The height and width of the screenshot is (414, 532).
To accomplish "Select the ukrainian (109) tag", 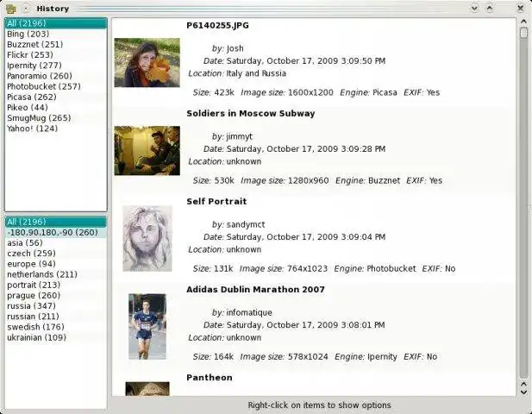I will point(56,337).
